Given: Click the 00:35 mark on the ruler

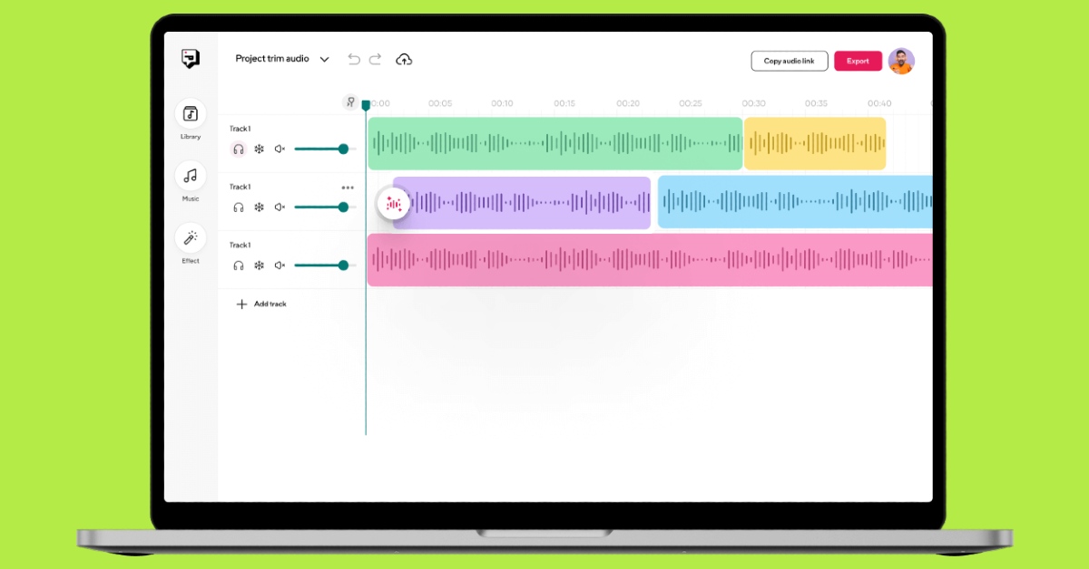Looking at the screenshot, I should coord(816,103).
